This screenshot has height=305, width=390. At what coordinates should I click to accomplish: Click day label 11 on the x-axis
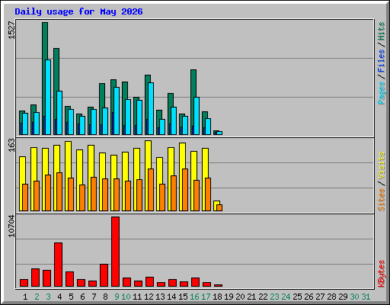[137, 297]
